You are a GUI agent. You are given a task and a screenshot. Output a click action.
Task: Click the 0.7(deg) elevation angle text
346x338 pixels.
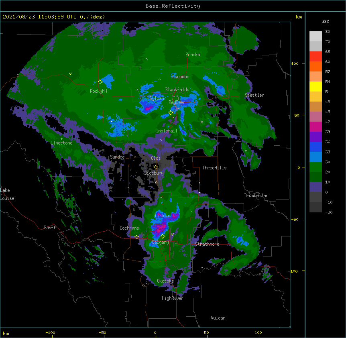click(92, 17)
